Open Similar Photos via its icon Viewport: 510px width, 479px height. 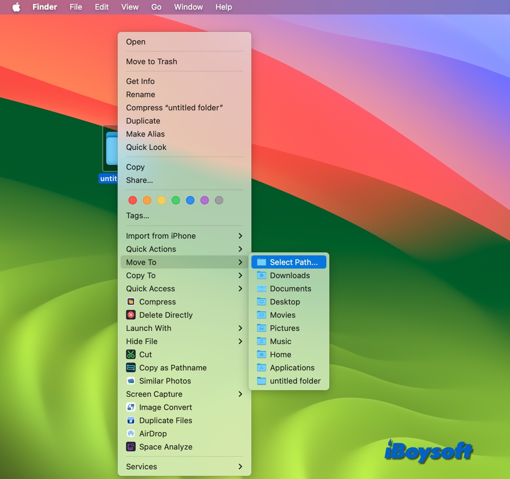click(130, 381)
